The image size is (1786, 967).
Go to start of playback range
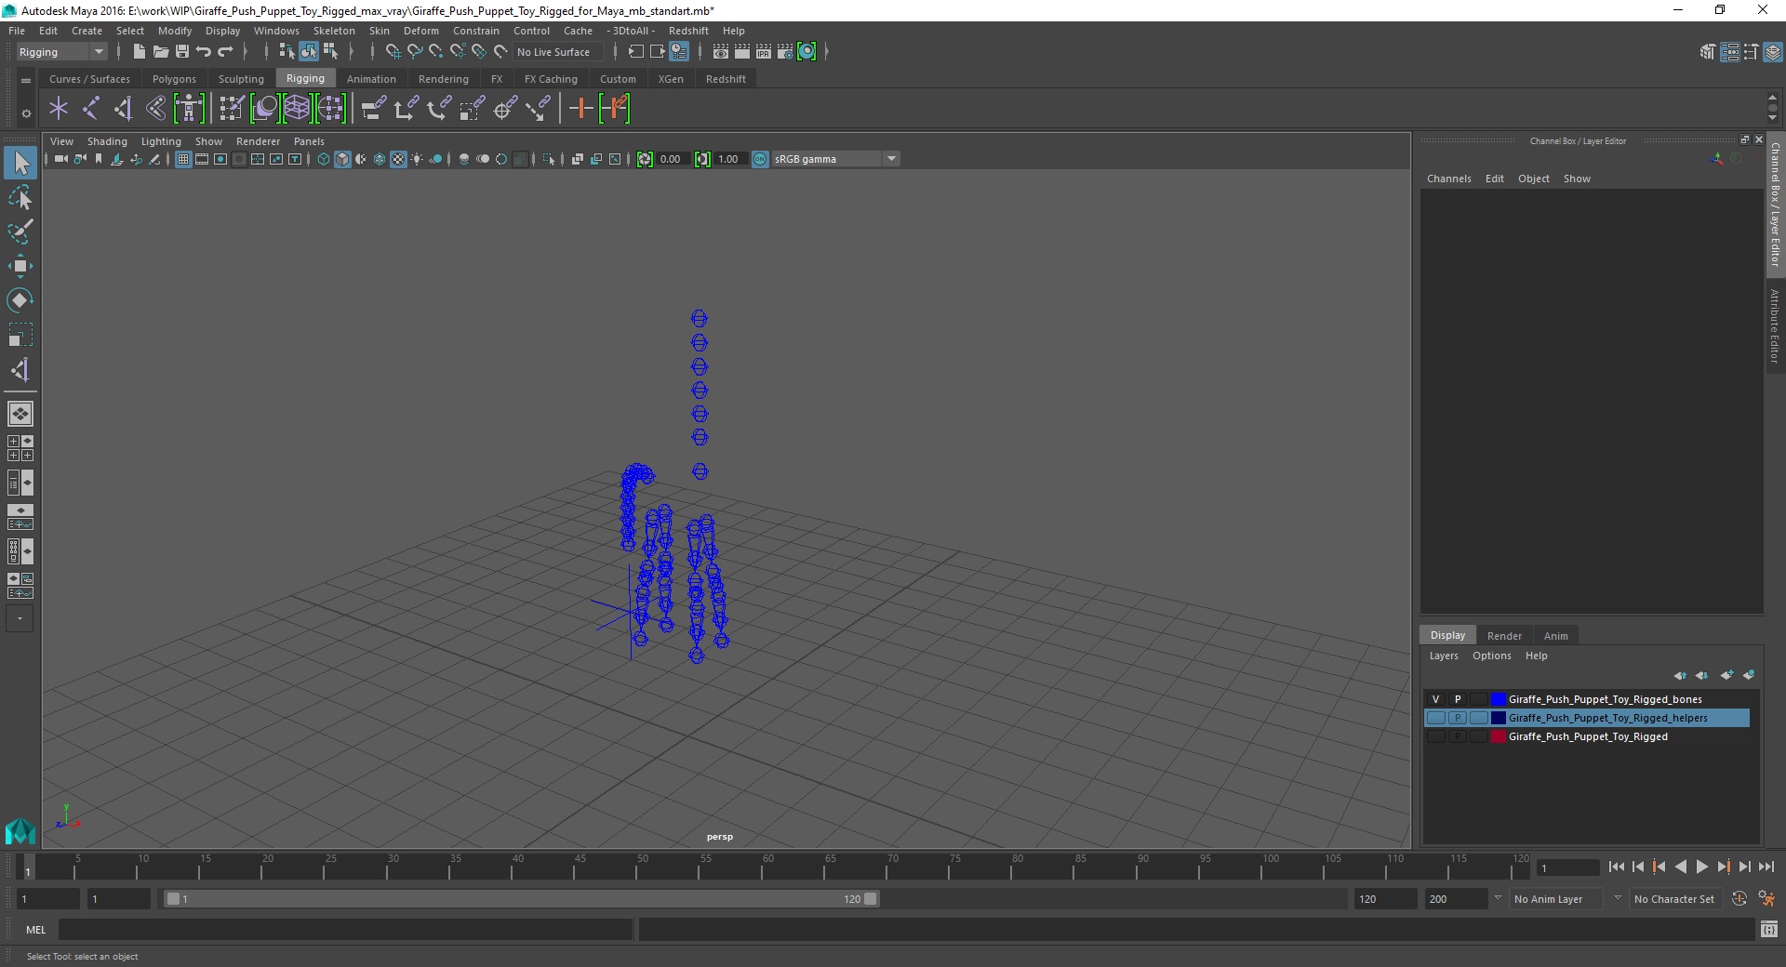[x=1616, y=867]
